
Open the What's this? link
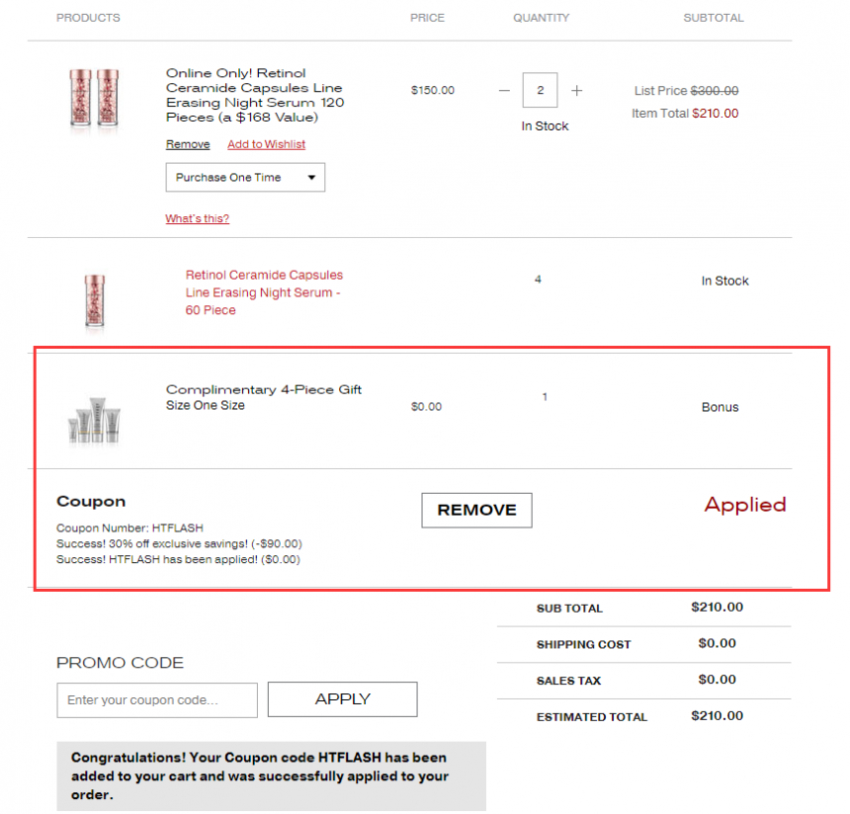198,218
